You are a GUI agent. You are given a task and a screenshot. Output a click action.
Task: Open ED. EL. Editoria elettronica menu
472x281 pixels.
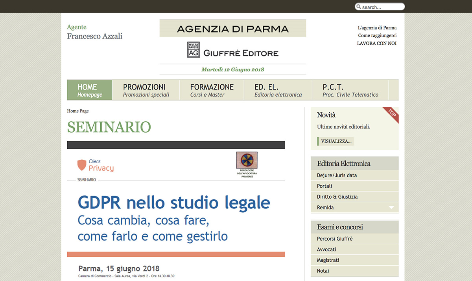(278, 90)
